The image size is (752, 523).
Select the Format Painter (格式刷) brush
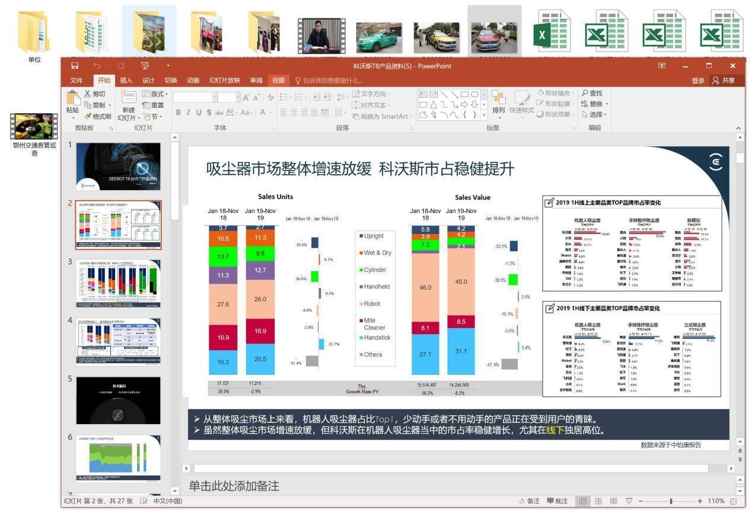click(88, 116)
